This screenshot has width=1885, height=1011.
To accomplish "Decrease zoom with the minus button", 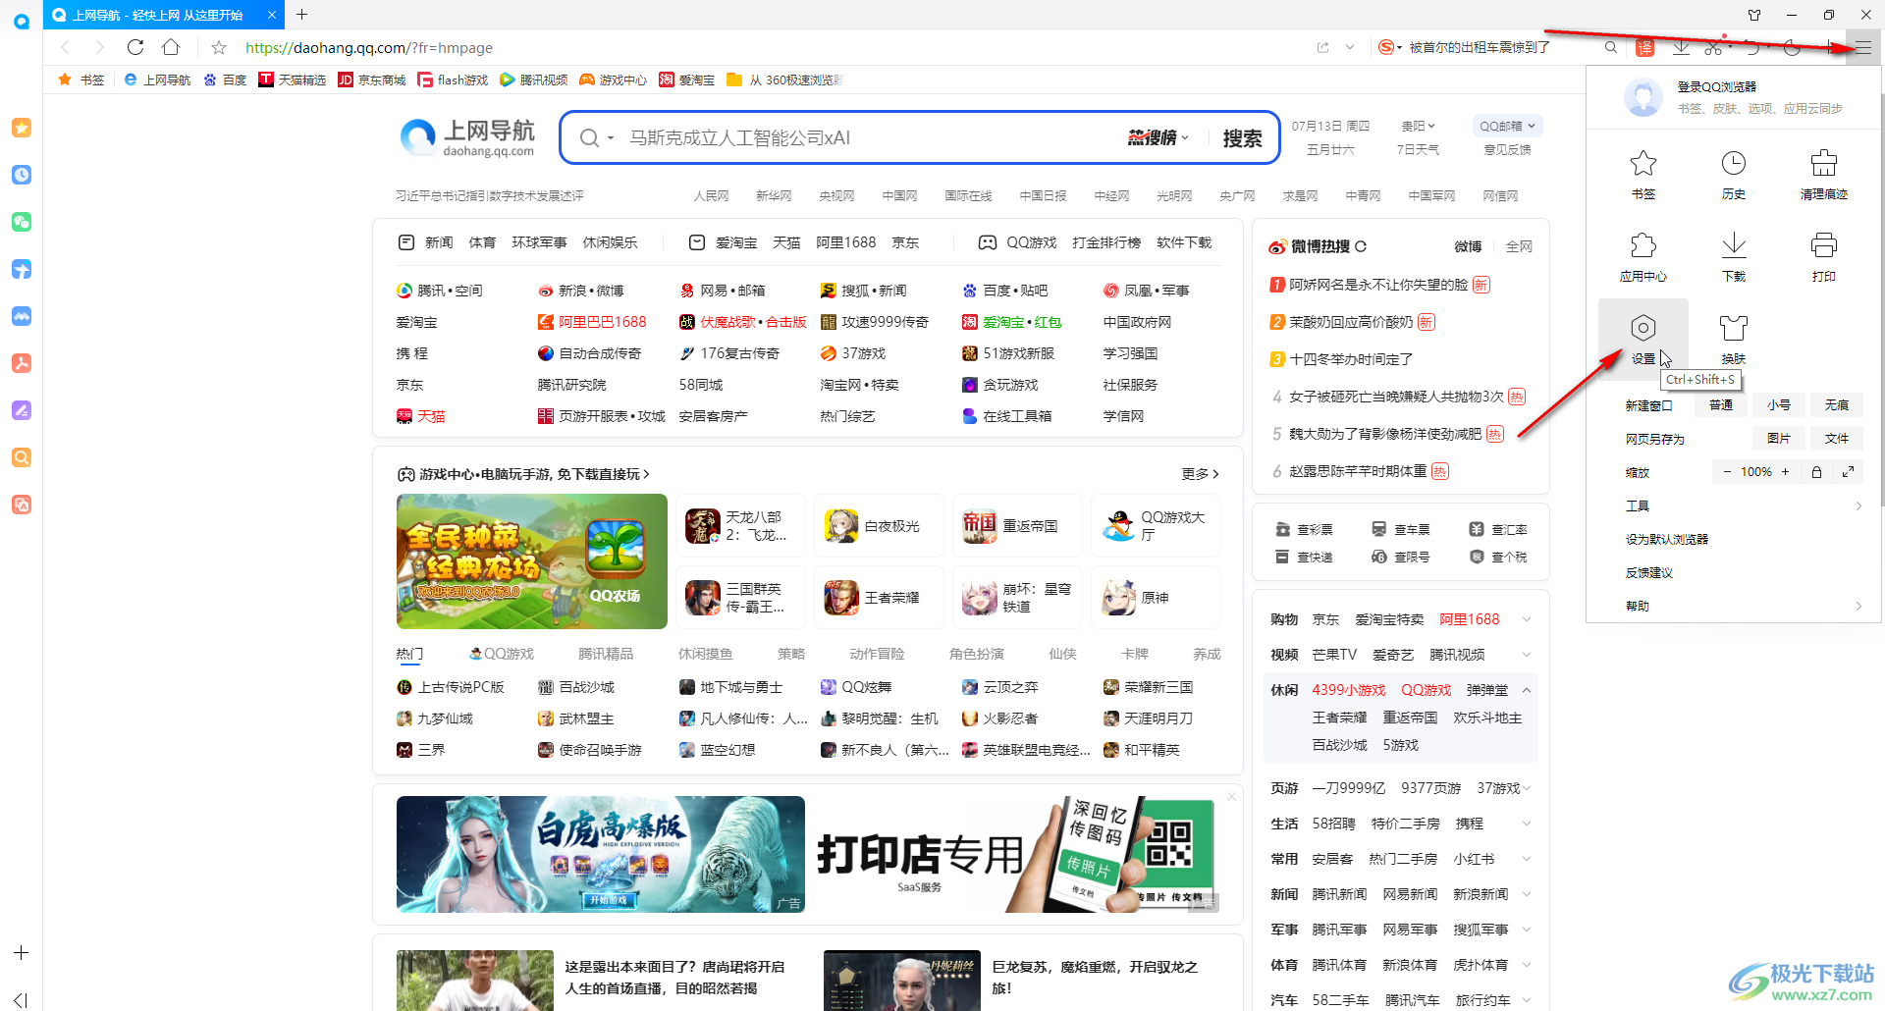I will point(1728,472).
